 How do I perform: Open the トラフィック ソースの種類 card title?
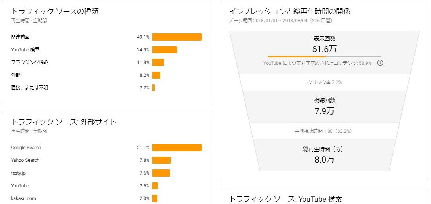point(55,12)
